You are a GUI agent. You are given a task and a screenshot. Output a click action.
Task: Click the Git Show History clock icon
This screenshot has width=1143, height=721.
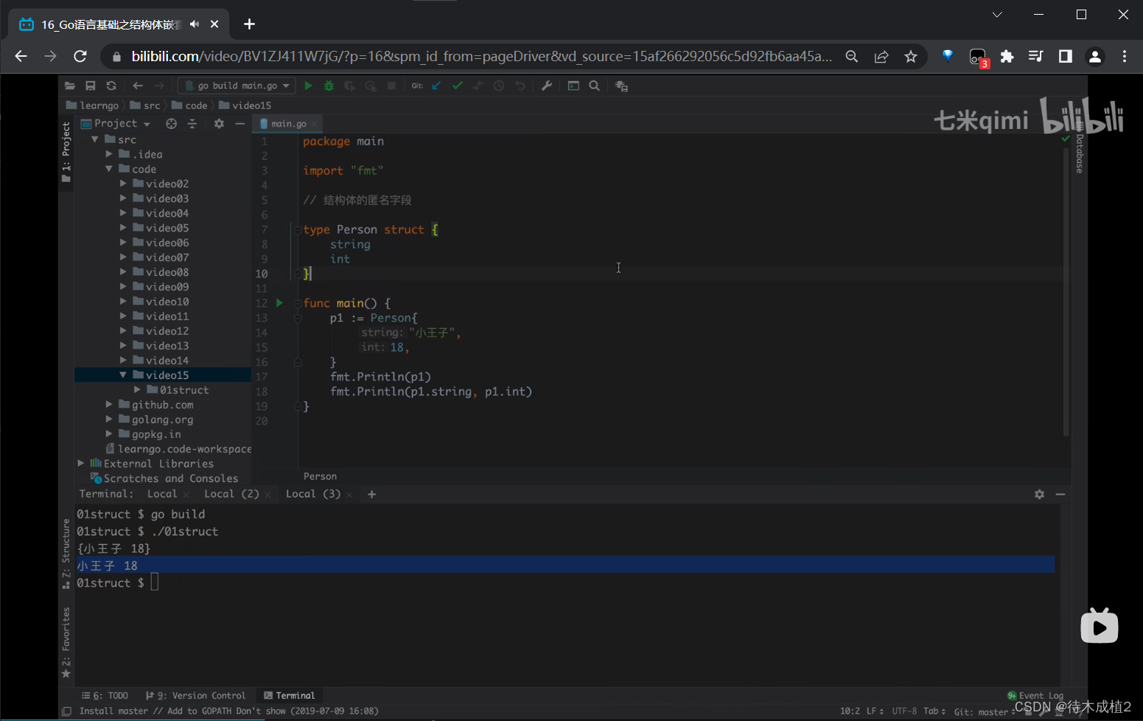(499, 86)
